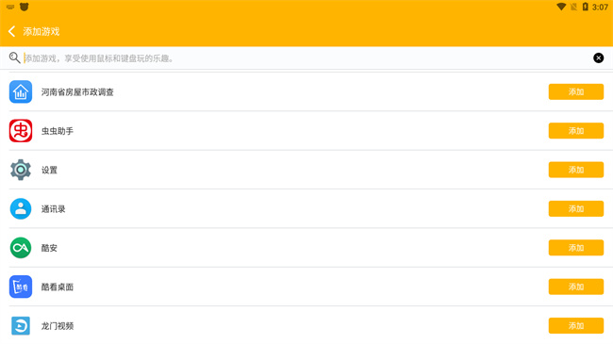
Task: Focus the 添加游戏 search input field
Action: point(305,58)
